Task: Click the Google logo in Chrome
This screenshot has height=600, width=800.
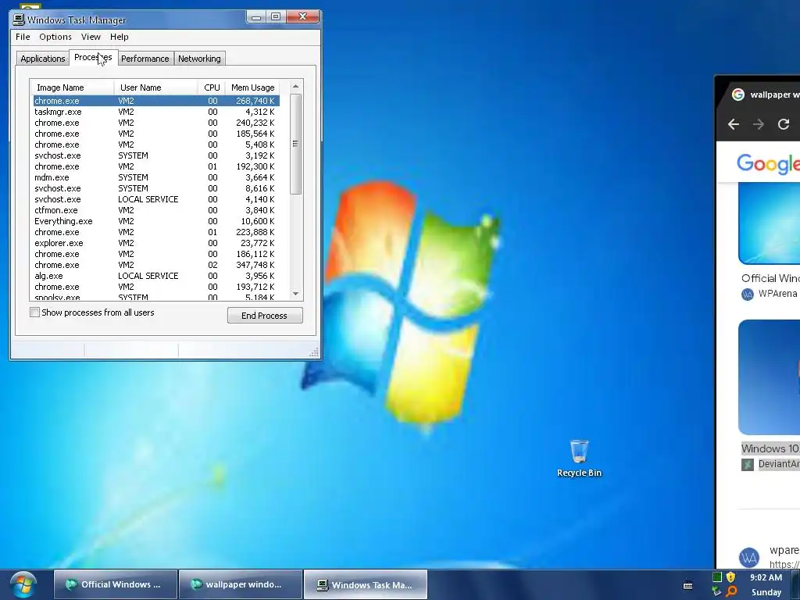Action: 768,163
